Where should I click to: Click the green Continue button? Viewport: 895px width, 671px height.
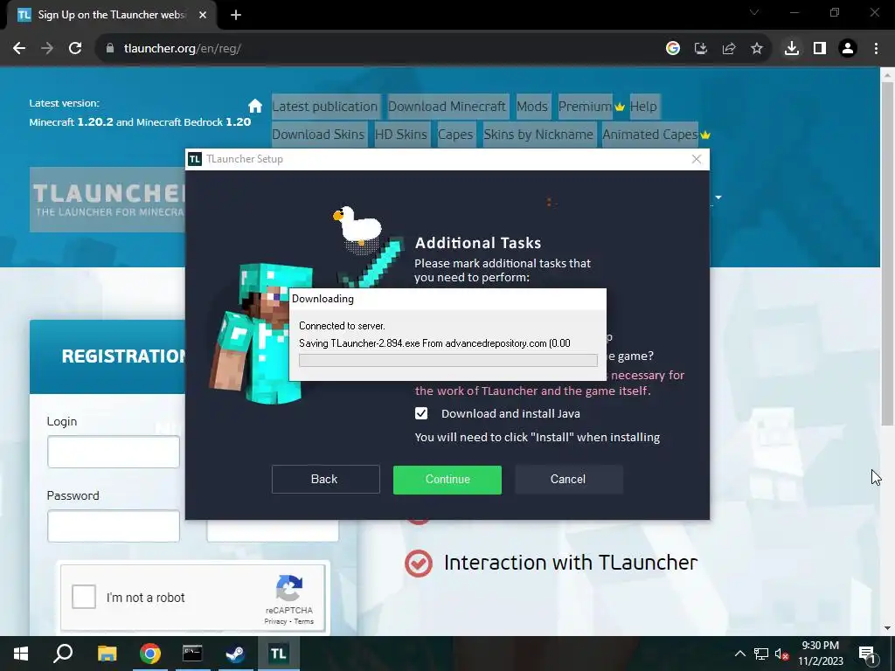(447, 480)
